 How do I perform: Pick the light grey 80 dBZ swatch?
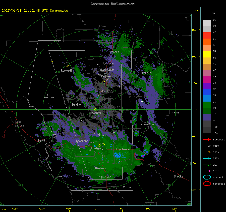pyautogui.click(x=207, y=23)
